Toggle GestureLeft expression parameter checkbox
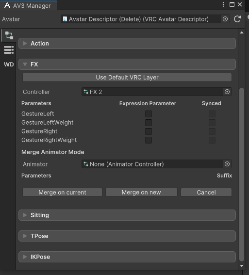The width and height of the screenshot is (249, 275). pyautogui.click(x=149, y=114)
